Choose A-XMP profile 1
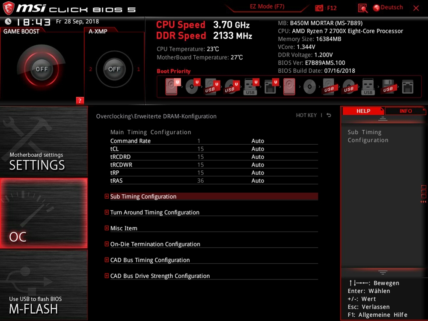 (138, 69)
